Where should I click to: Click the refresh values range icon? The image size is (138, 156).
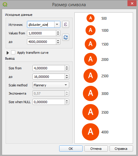point(66,37)
